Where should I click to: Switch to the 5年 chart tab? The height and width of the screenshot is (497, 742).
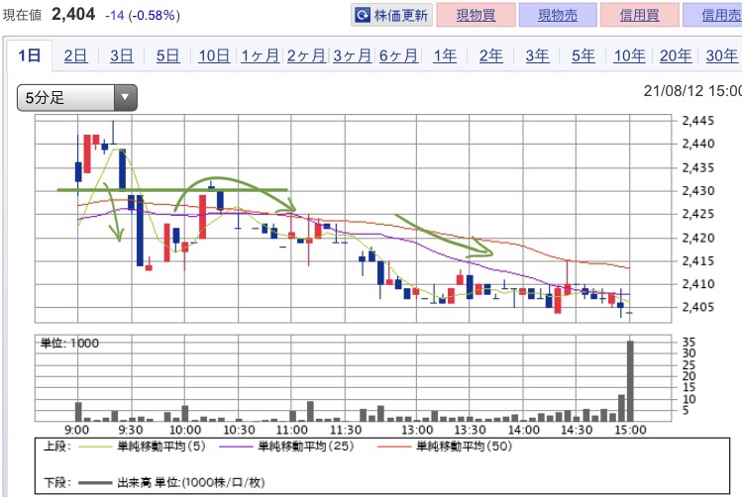(583, 55)
